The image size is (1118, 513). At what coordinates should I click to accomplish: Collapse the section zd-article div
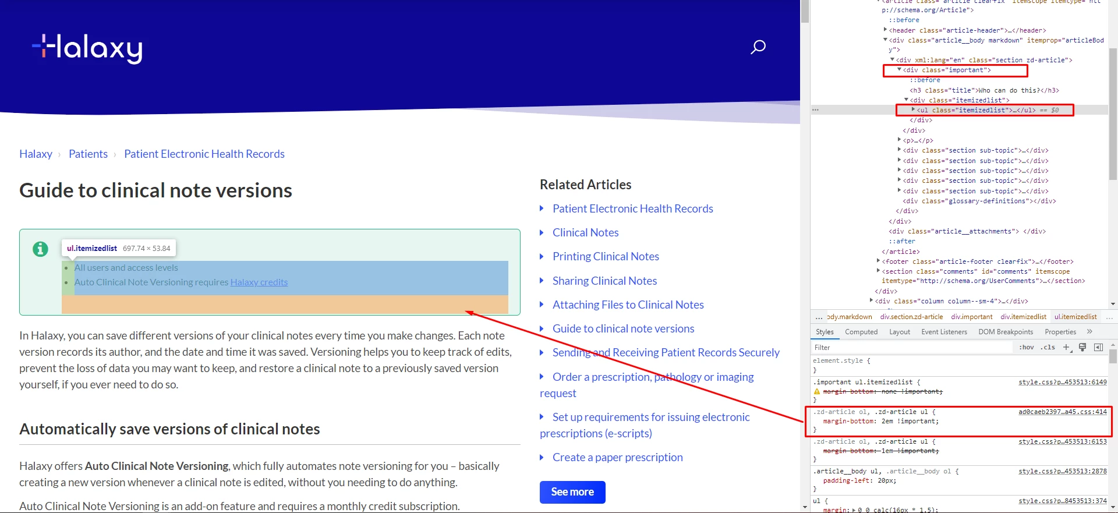pos(892,59)
